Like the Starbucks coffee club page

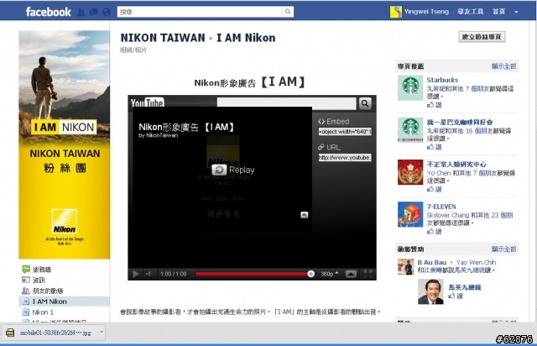click(x=435, y=147)
